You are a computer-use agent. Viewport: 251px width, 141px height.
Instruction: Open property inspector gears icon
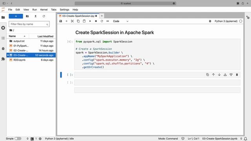coord(248,17)
